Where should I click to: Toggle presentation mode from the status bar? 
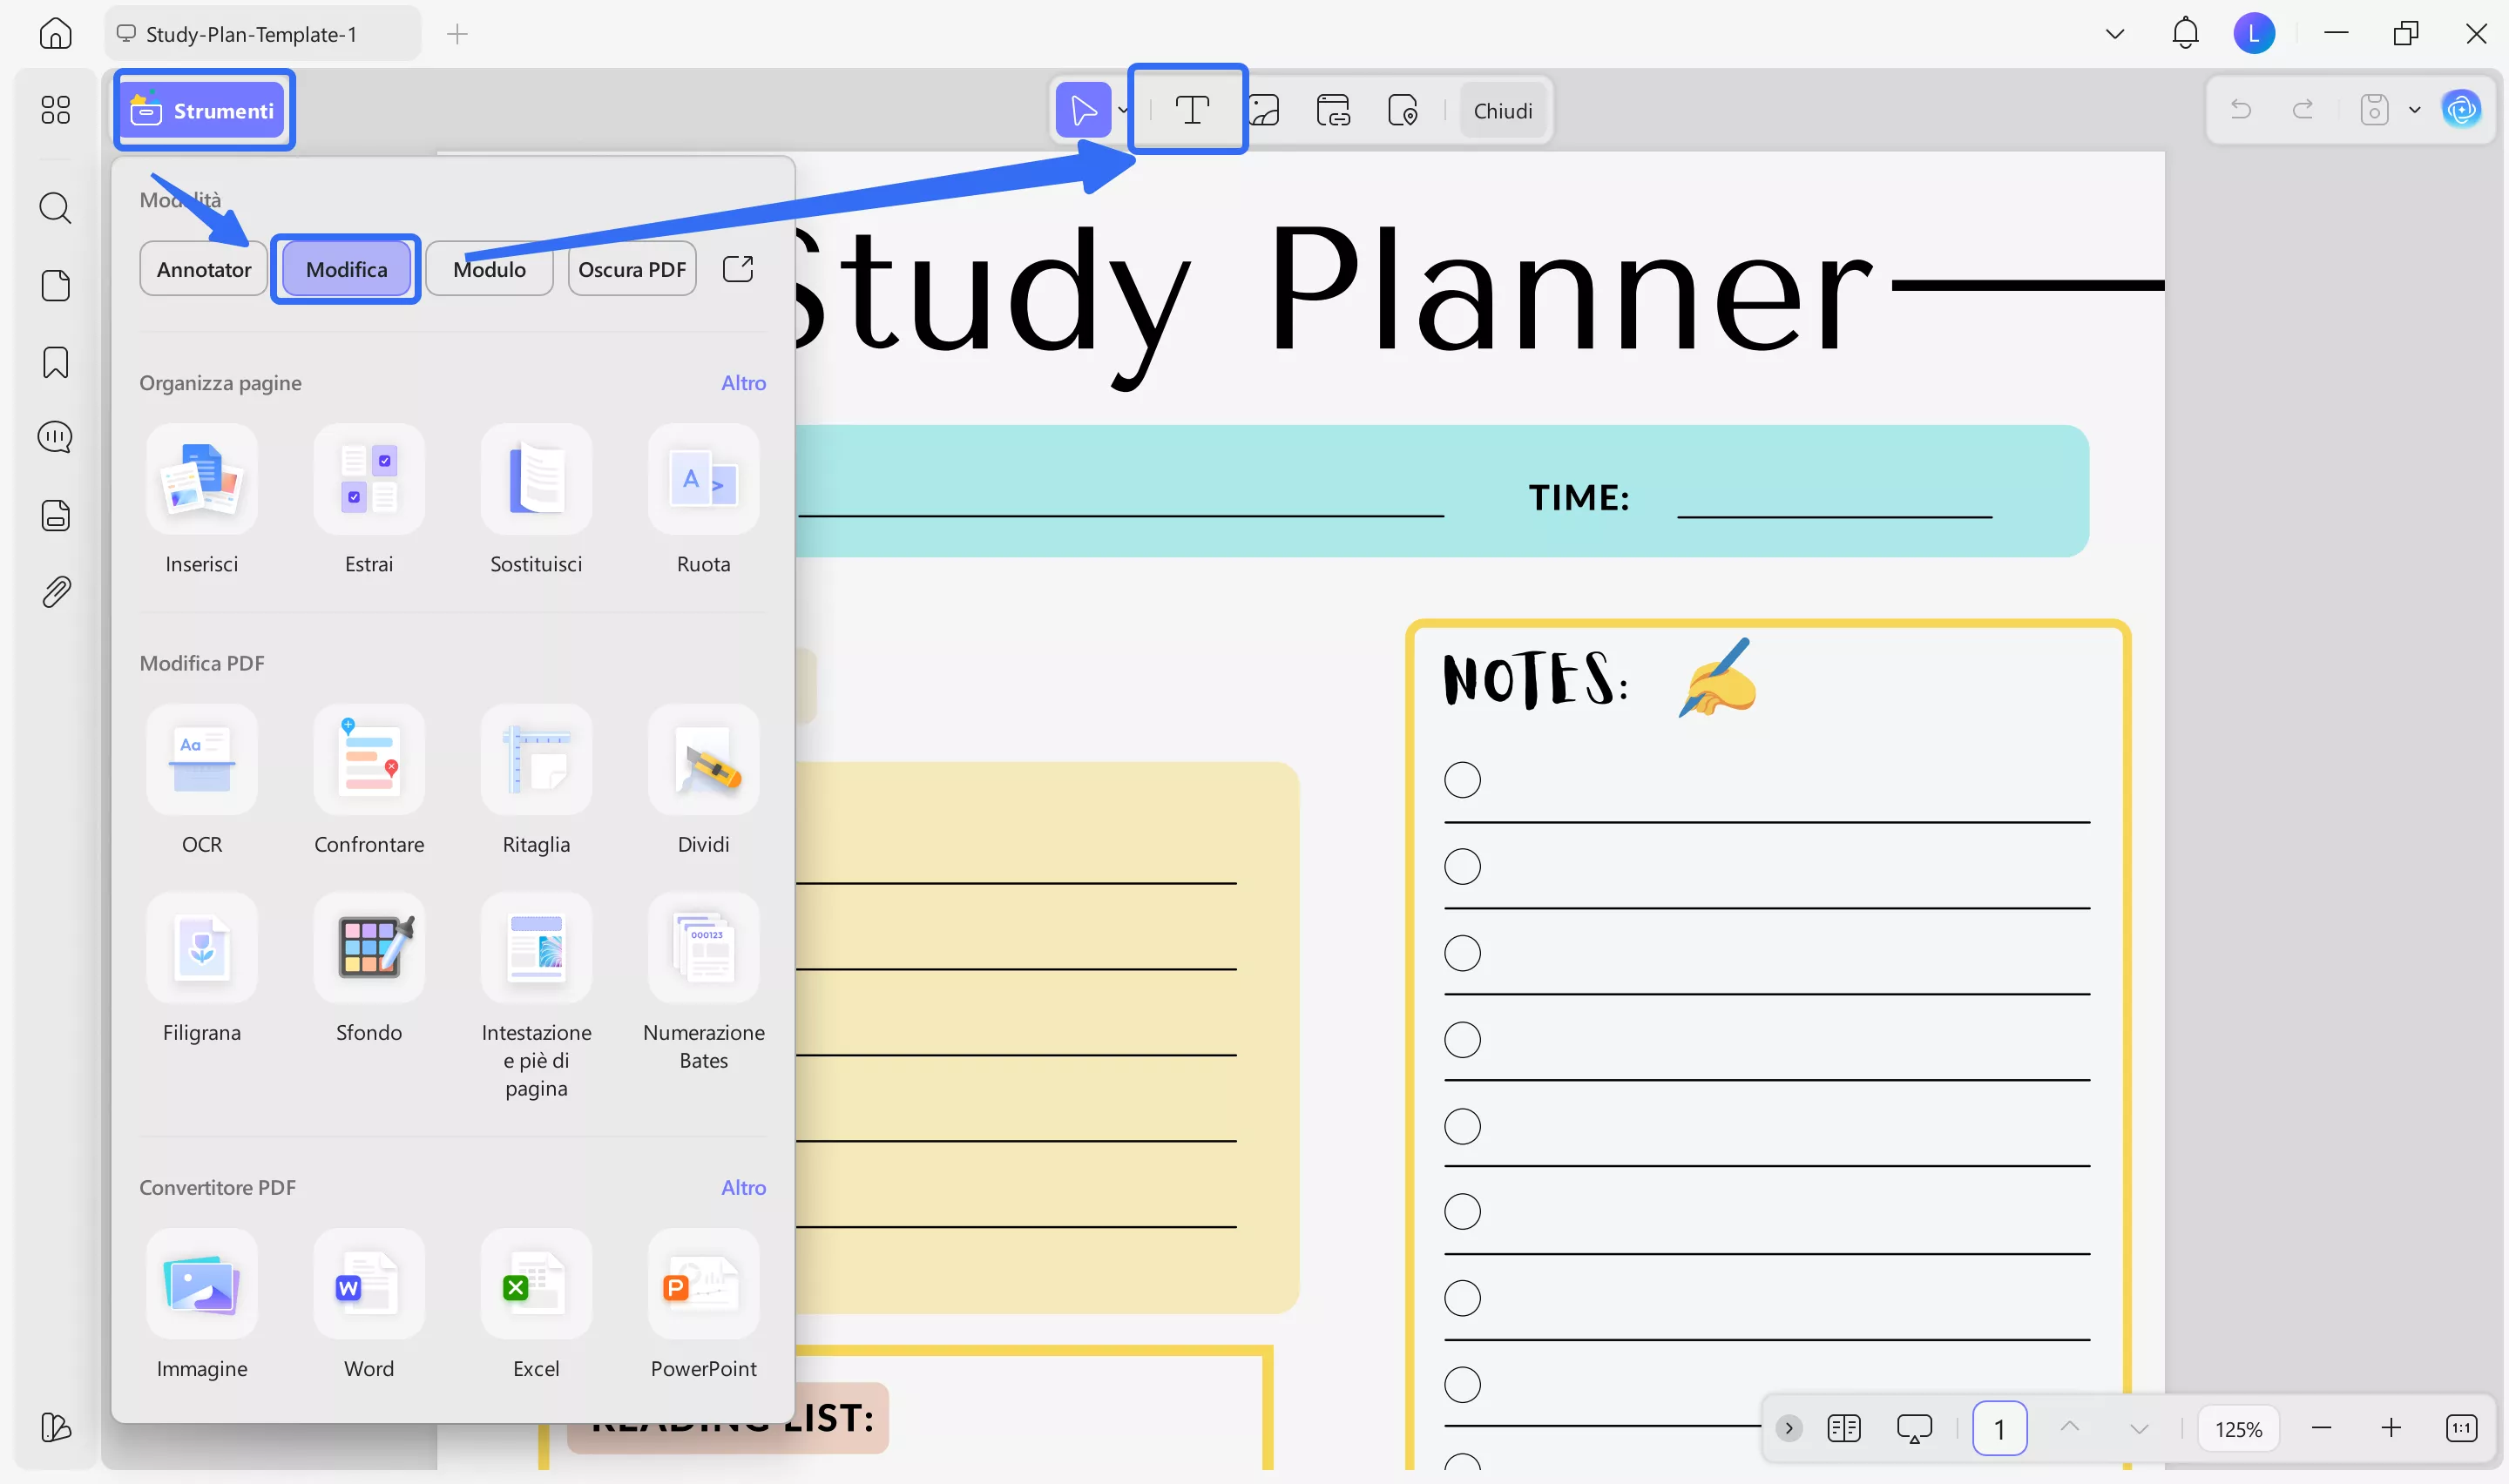[1913, 1428]
